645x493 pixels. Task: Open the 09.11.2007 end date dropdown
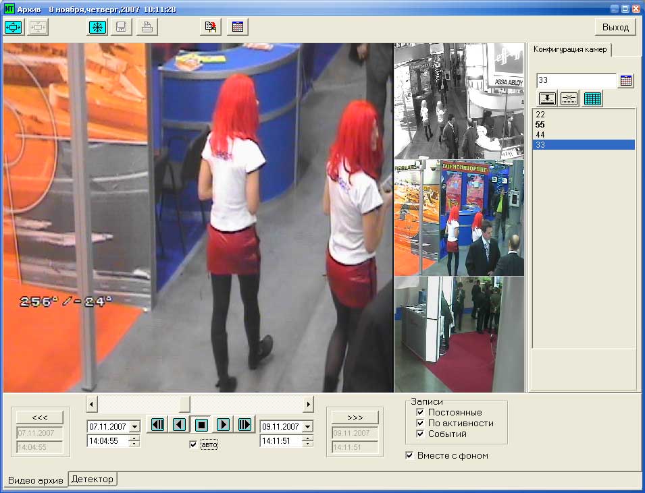click(x=307, y=427)
